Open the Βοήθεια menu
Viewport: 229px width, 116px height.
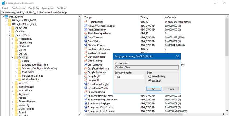pyautogui.click(x=61, y=8)
